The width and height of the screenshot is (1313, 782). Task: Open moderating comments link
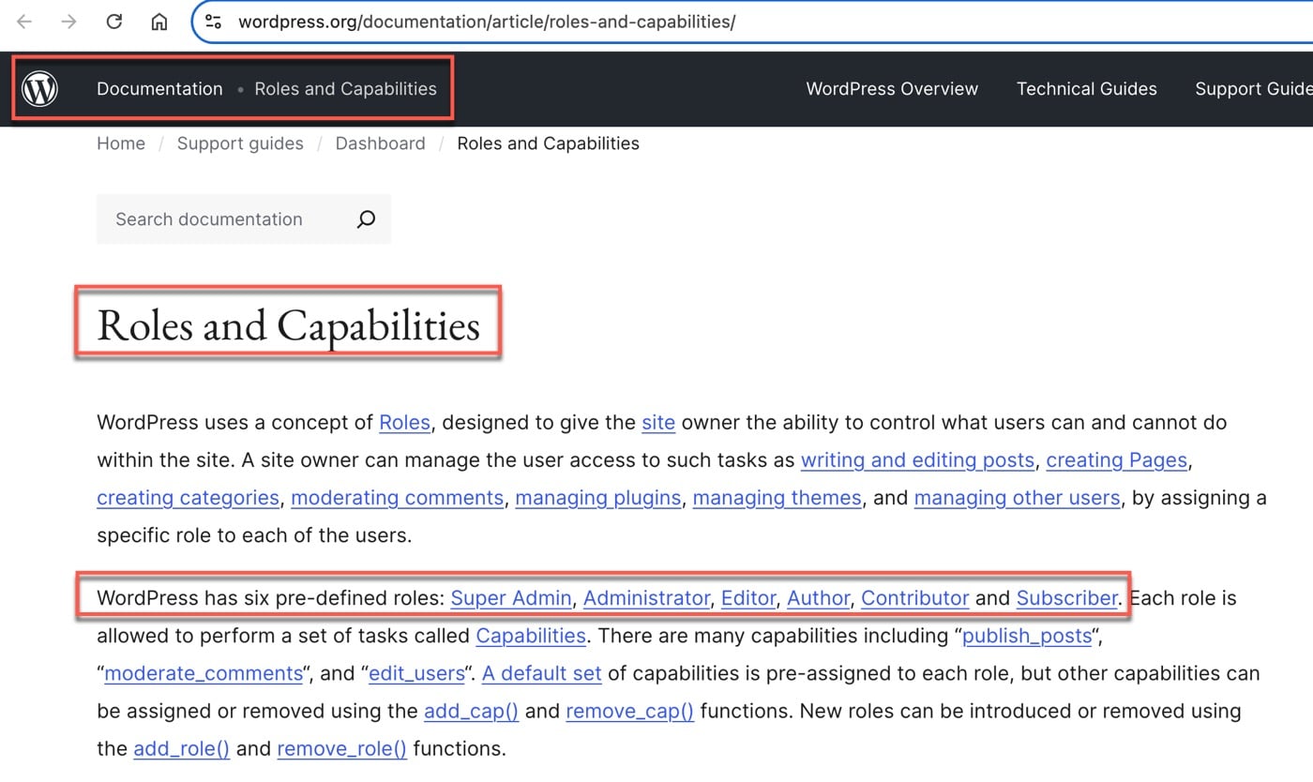tap(398, 498)
